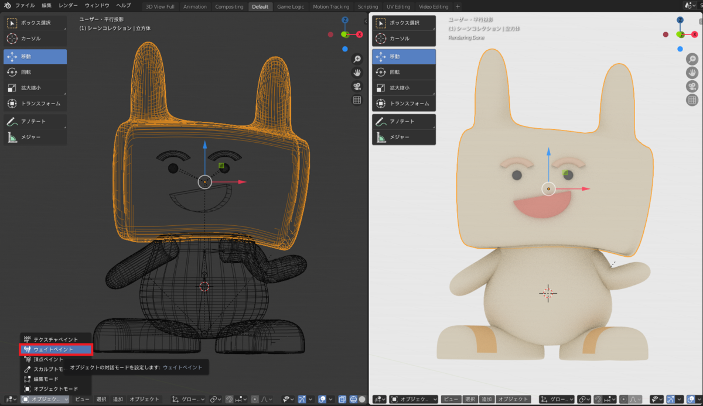Choose テクスチャペイント from mode menu
This screenshot has height=406, width=703.
pyautogui.click(x=56, y=339)
